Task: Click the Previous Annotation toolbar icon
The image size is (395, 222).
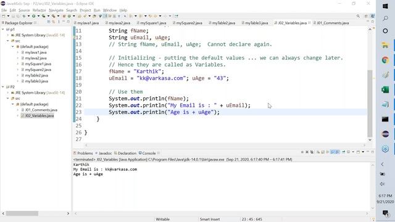Action: click(141, 16)
